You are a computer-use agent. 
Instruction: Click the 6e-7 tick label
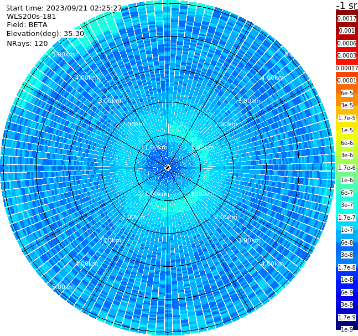pyautogui.click(x=347, y=193)
